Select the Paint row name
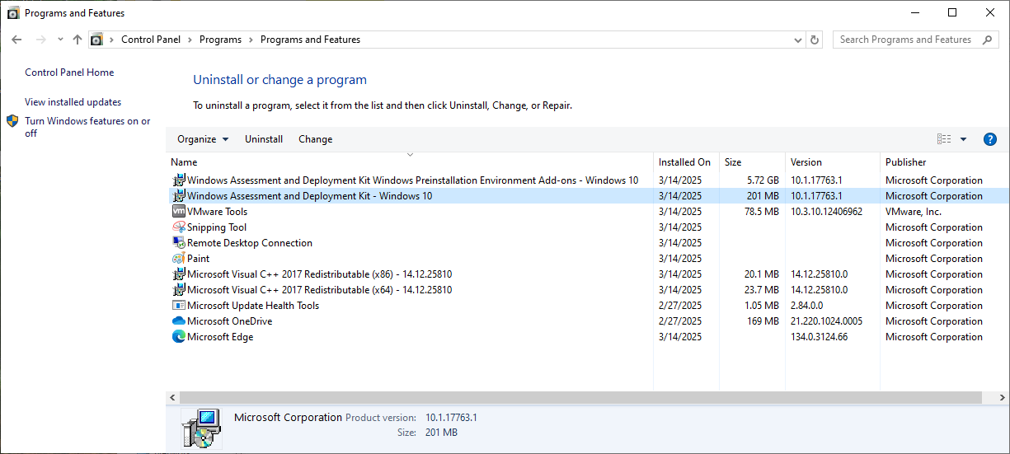The height and width of the screenshot is (454, 1010). coord(198,259)
